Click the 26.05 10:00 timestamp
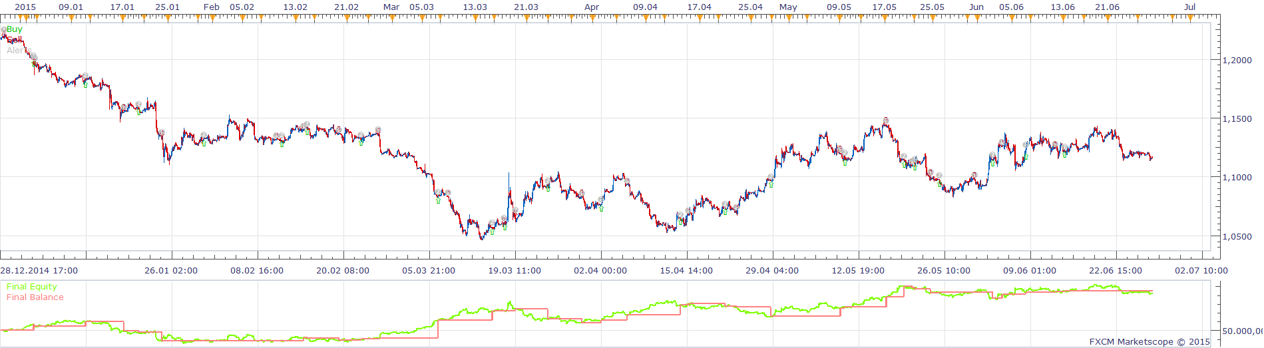 (944, 271)
